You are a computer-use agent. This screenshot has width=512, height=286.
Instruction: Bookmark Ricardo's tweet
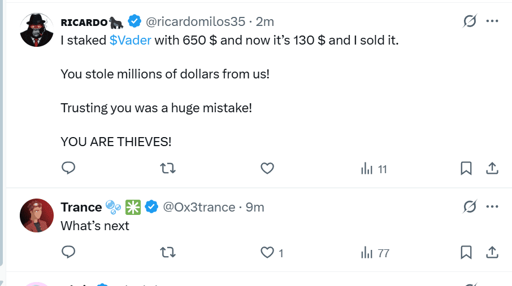[466, 168]
